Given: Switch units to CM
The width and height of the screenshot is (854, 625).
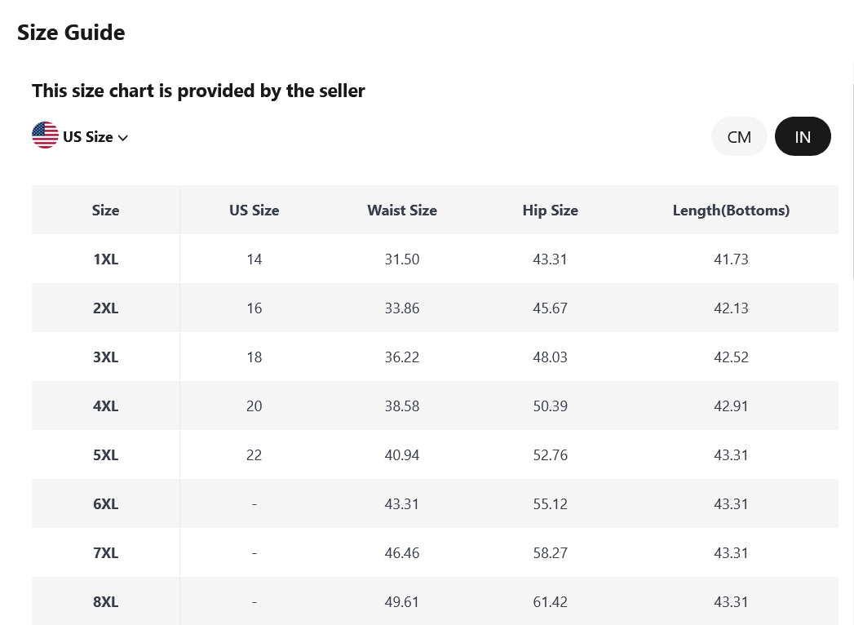Looking at the screenshot, I should pyautogui.click(x=739, y=136).
